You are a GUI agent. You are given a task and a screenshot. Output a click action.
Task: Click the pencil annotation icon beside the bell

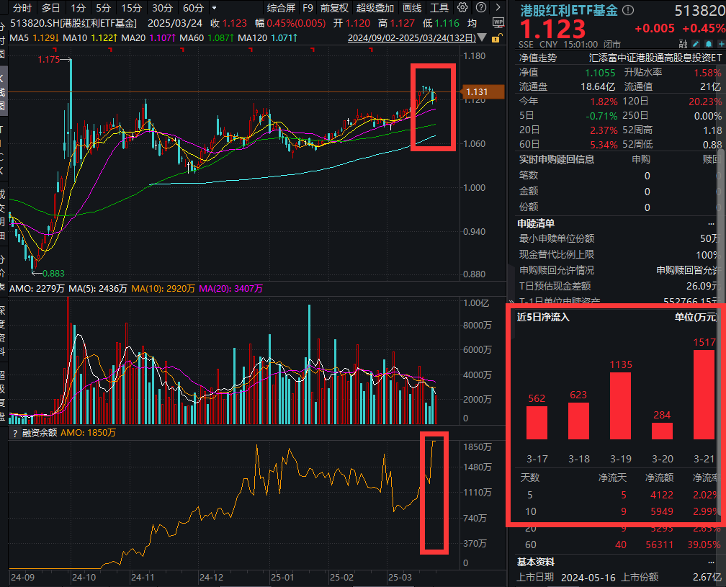coord(696,44)
